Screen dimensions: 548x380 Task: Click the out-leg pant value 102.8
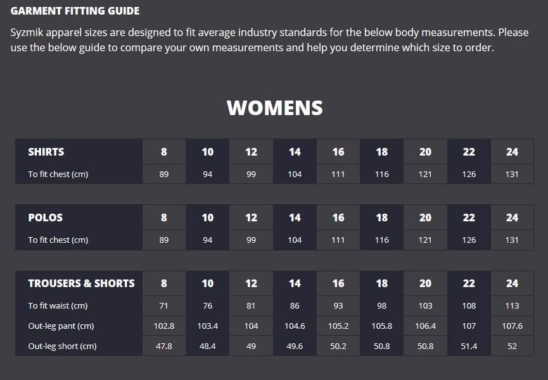164,326
